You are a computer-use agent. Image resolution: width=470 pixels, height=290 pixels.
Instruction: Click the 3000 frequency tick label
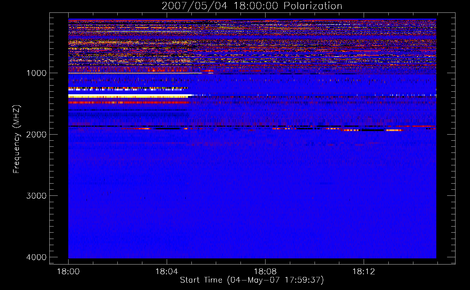coord(36,196)
